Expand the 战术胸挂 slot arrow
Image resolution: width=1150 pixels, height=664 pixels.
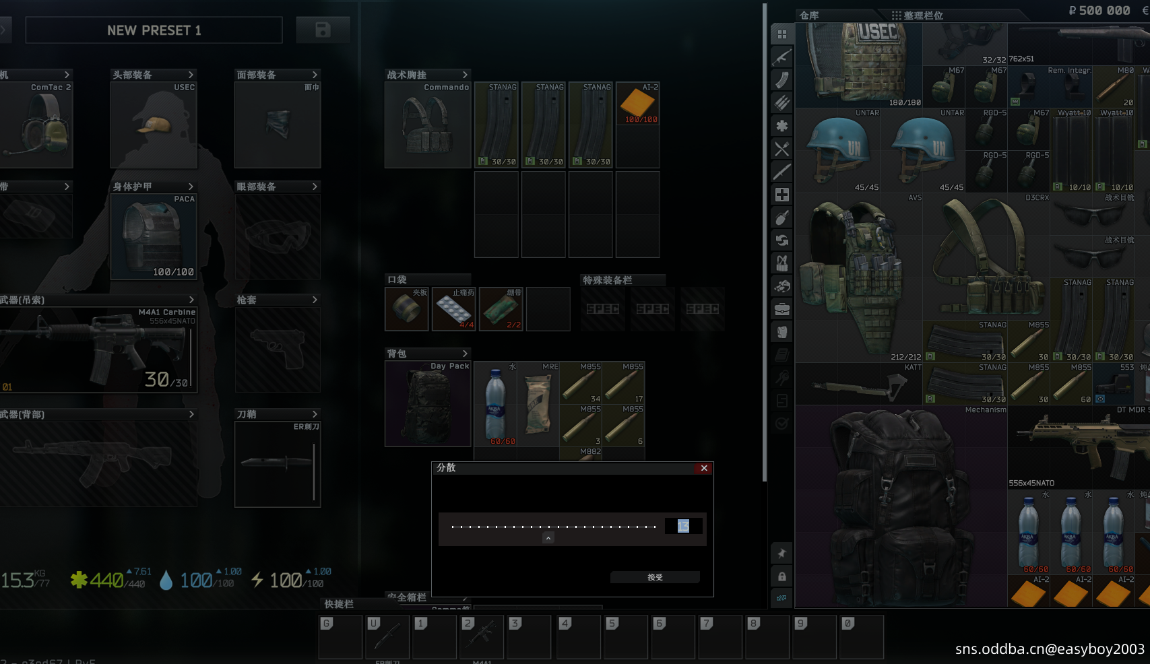point(465,75)
